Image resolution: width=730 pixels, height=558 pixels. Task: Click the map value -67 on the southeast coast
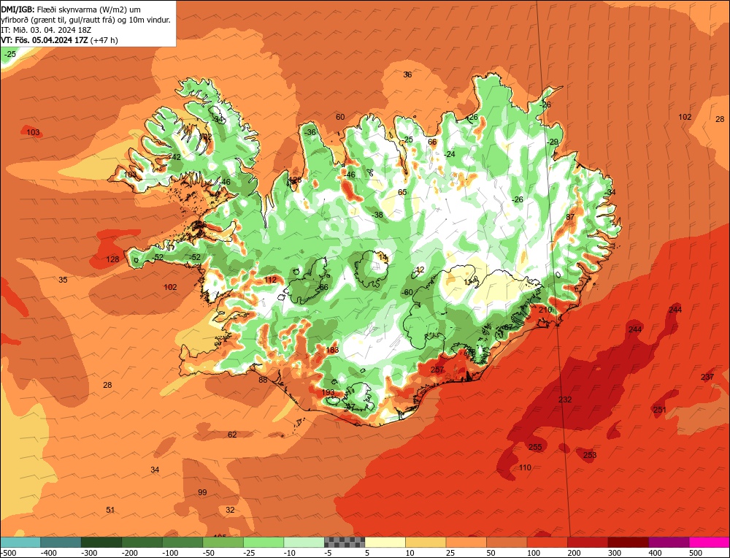[x=507, y=327]
